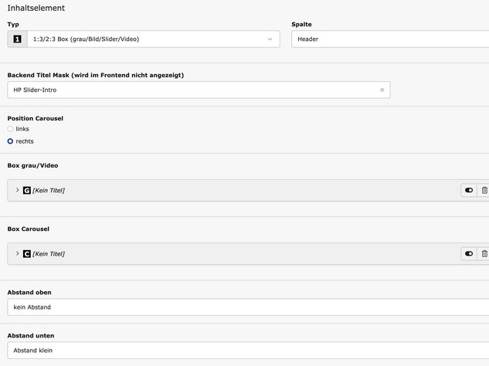This screenshot has height=366, width=489.
Task: Toggle visibility of the Box grau/Video record
Action: [x=469, y=190]
